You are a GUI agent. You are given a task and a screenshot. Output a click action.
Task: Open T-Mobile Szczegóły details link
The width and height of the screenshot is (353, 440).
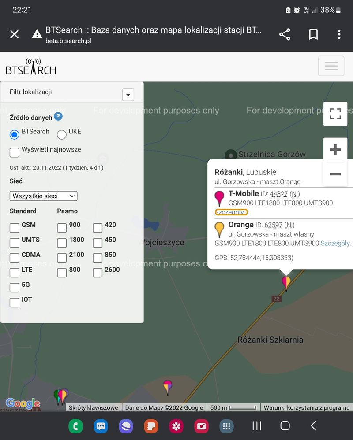coord(231,212)
